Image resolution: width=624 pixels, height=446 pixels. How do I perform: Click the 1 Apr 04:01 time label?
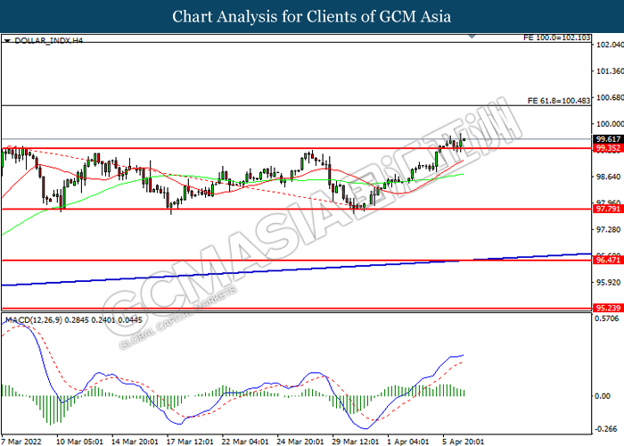point(408,442)
